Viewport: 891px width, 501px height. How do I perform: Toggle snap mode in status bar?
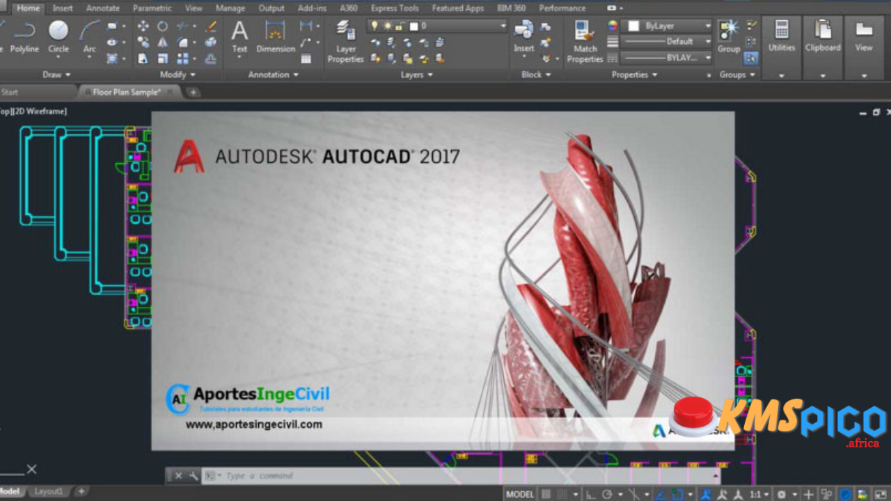coord(562,494)
